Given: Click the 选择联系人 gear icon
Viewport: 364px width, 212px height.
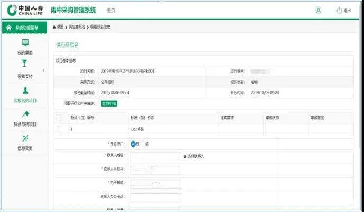Looking at the screenshot, I should click(185, 157).
